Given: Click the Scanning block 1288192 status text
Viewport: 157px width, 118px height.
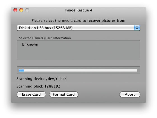Looking at the screenshot, I should coord(38,86).
